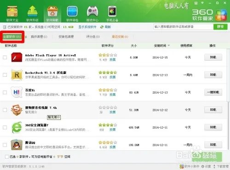Image resolution: width=230 pixels, height=170 pixels.
Task: Click the green 搜索 search button
Action: point(220,27)
